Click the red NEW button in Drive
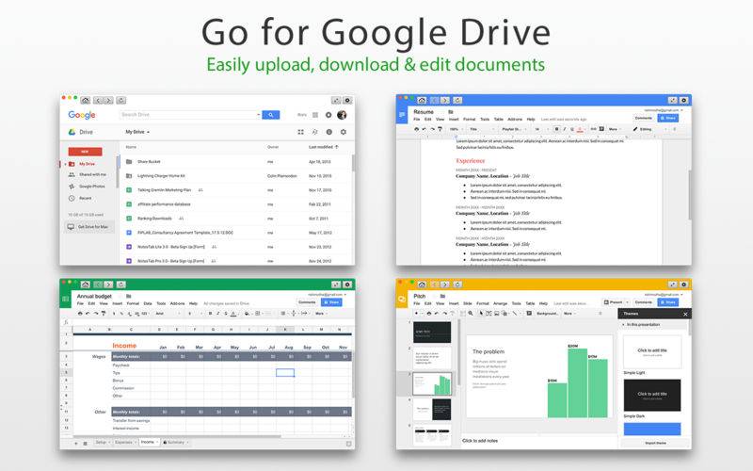The image size is (753, 471). coord(85,152)
